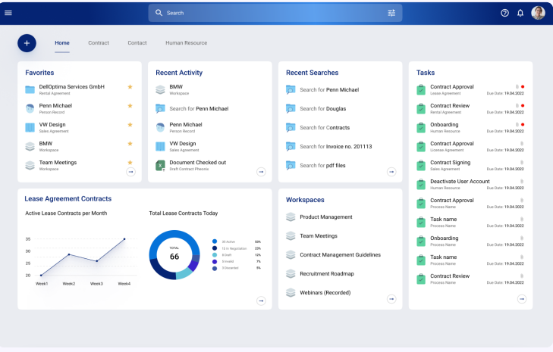Click Search for Douglas folder icon
The image size is (553, 352).
(291, 108)
